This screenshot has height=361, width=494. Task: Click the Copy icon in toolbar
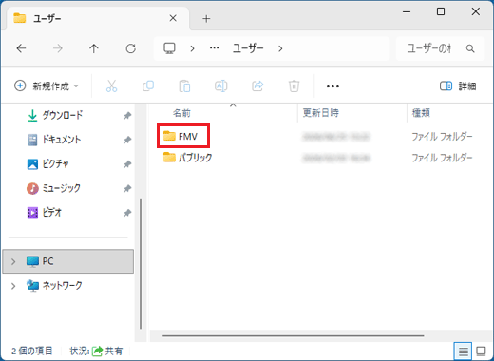[x=148, y=85]
